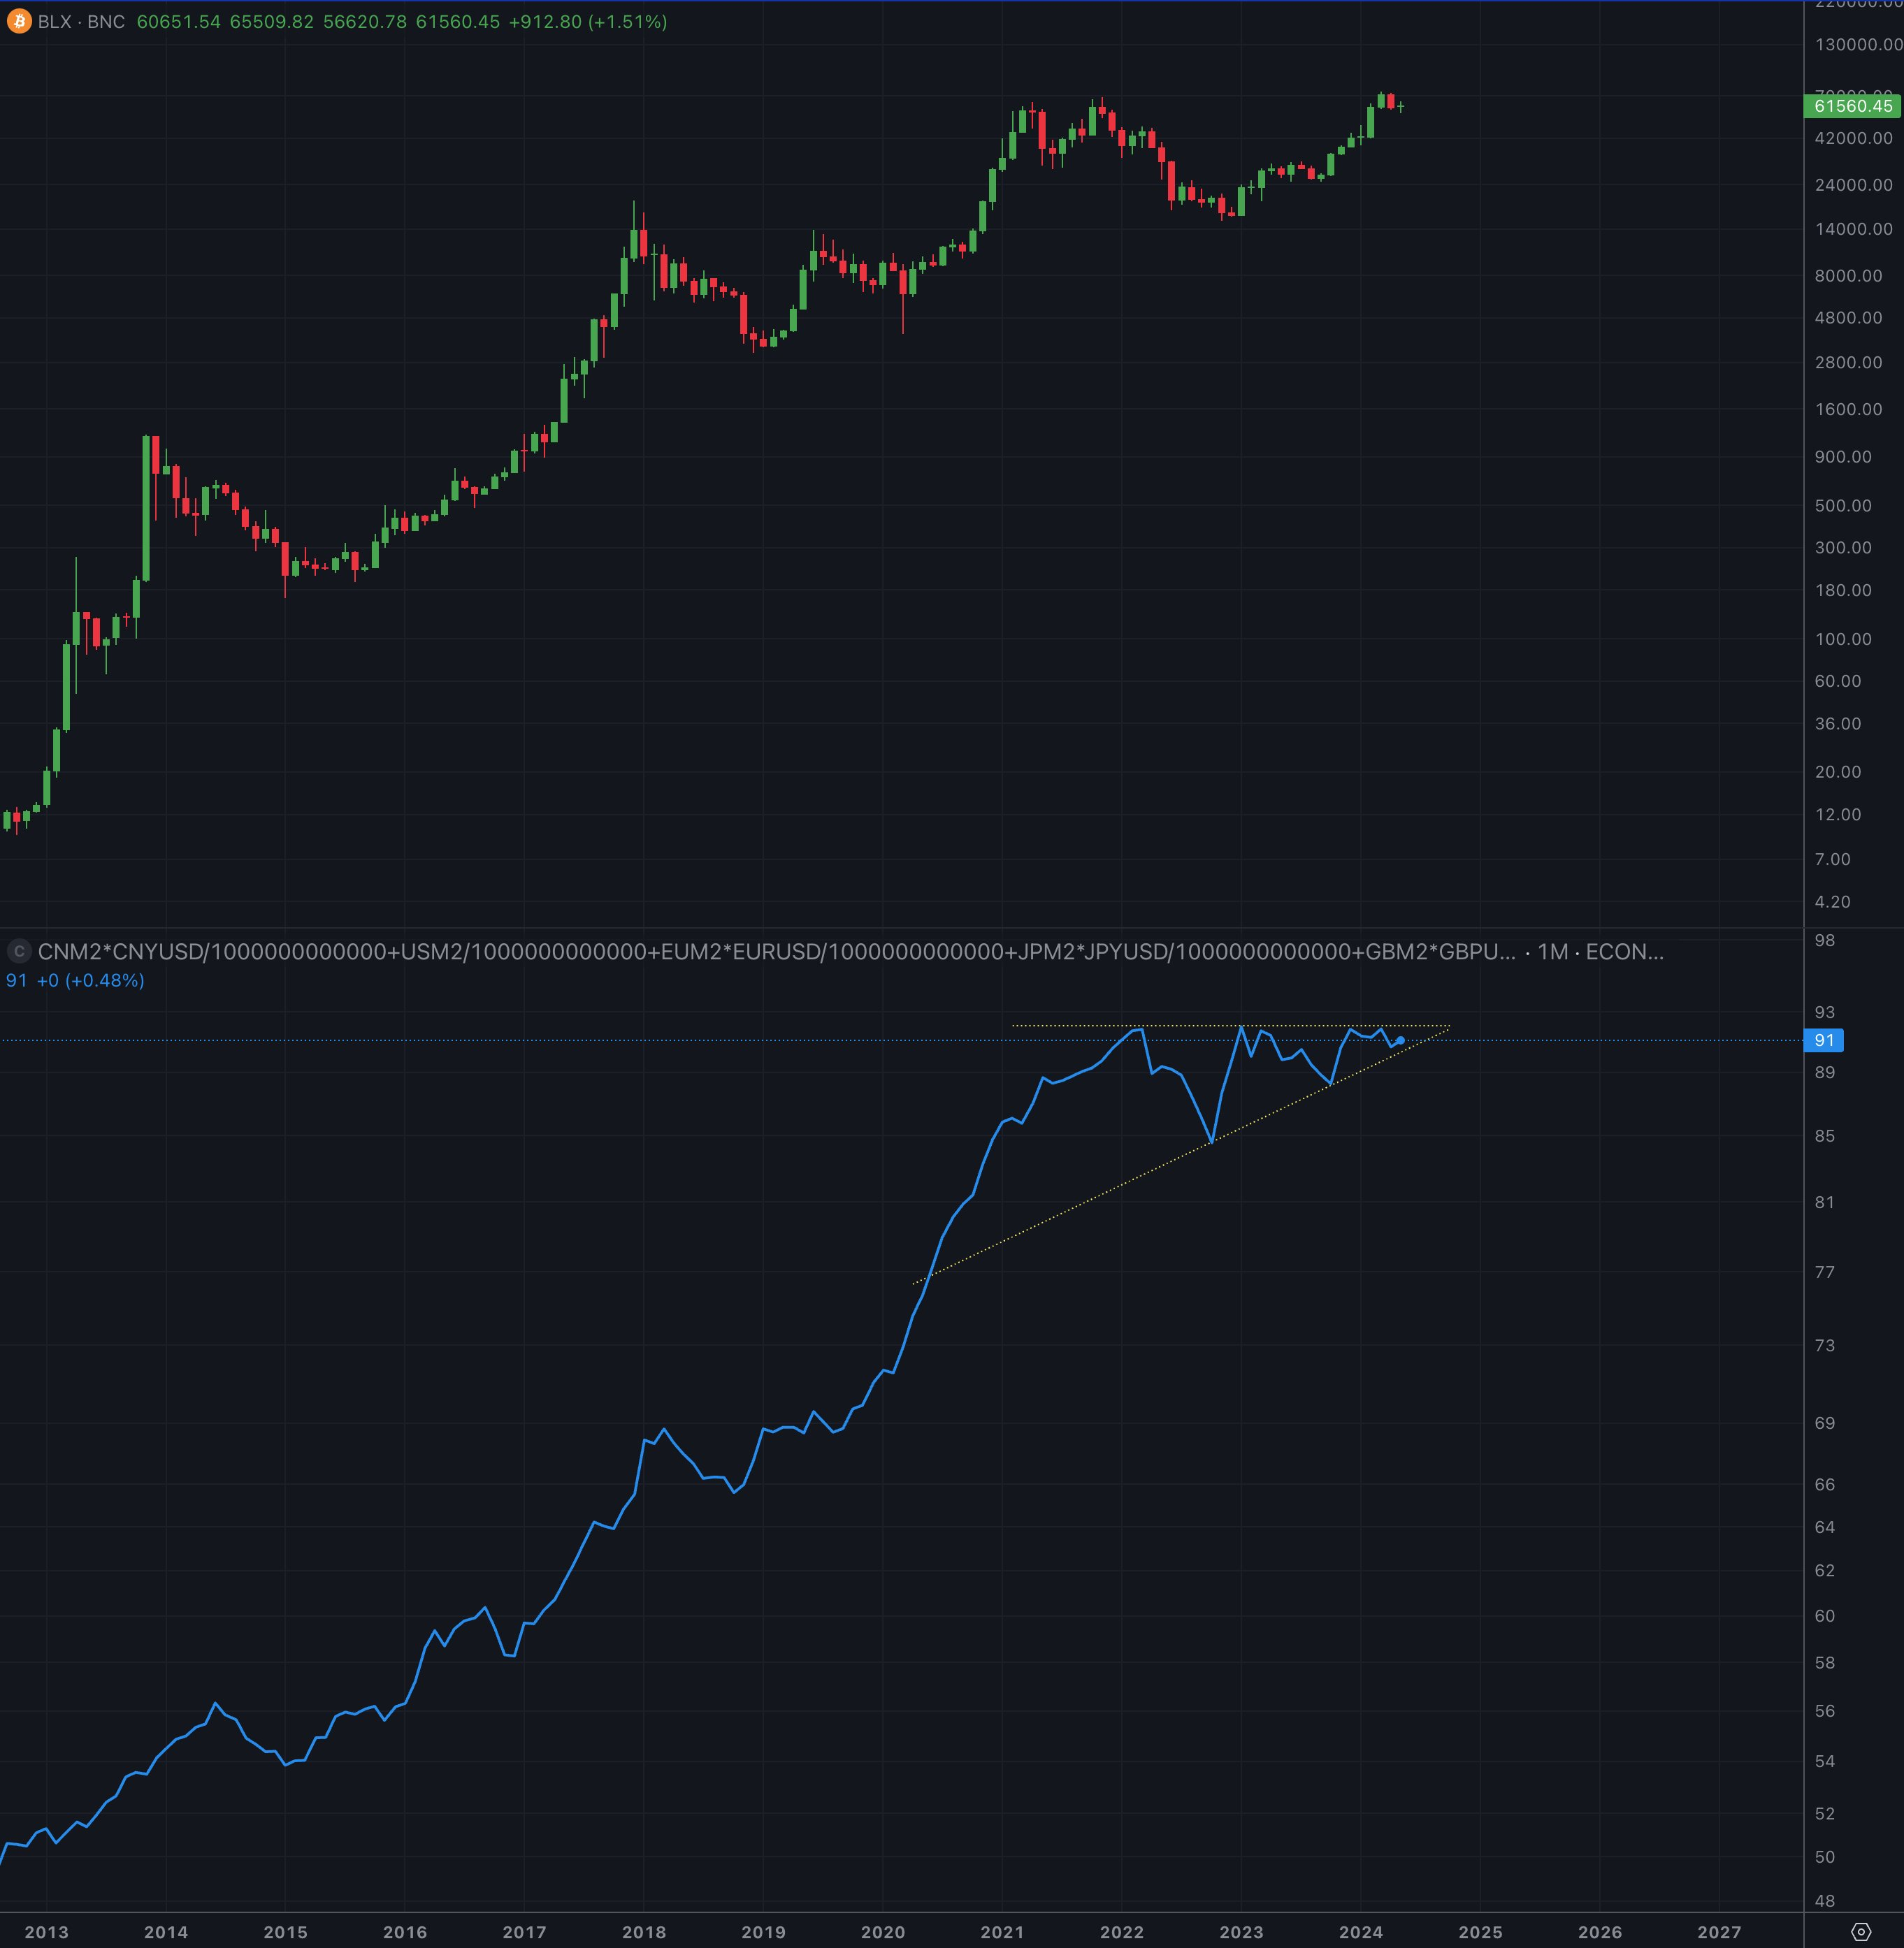The width and height of the screenshot is (1904, 1948).
Task: Open chart settings hexagon gear icon
Action: tap(1861, 1931)
